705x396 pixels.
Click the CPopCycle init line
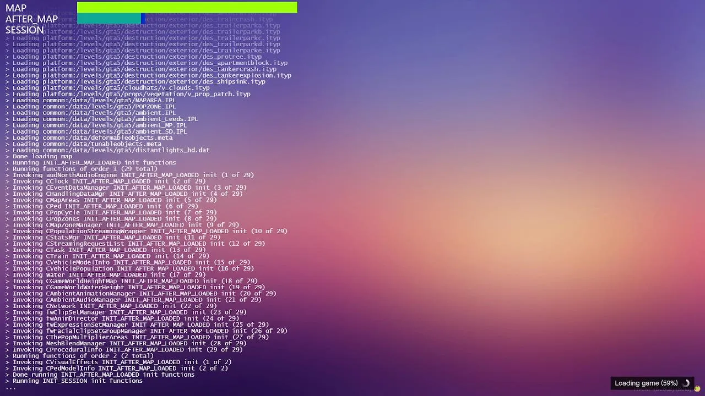tap(111, 212)
